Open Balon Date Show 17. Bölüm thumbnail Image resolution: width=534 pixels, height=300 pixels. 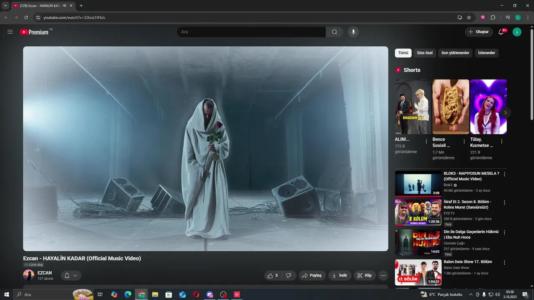418,272
